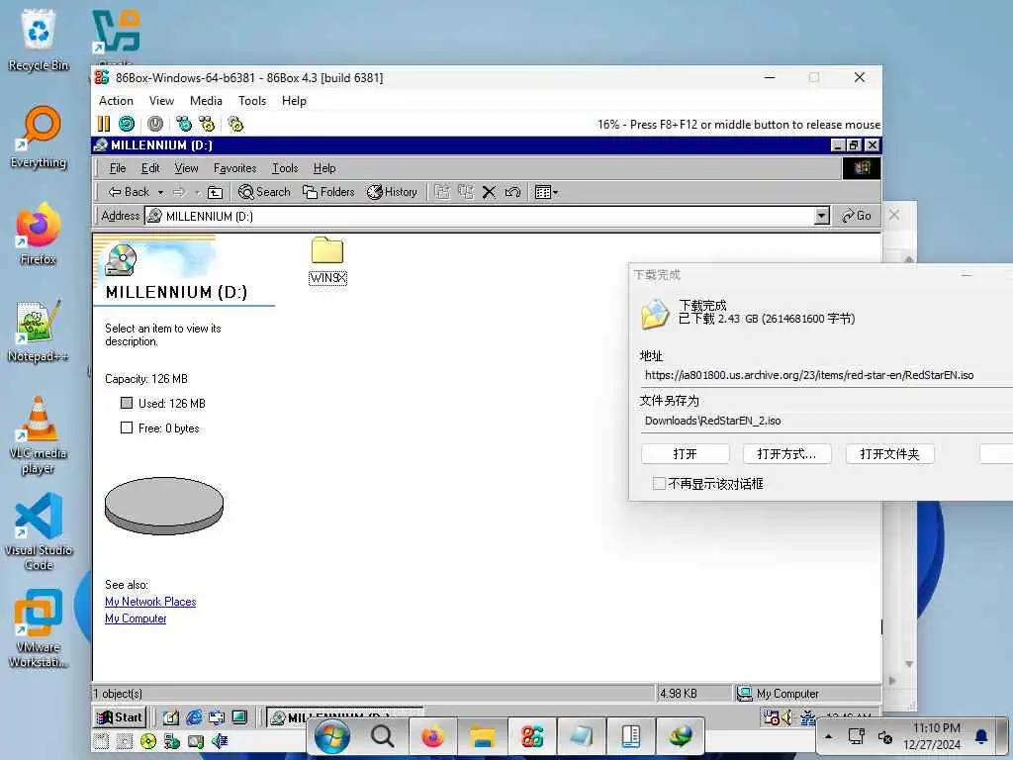Click the guest volume speaker tray icon
This screenshot has width=1013, height=760.
786,717
